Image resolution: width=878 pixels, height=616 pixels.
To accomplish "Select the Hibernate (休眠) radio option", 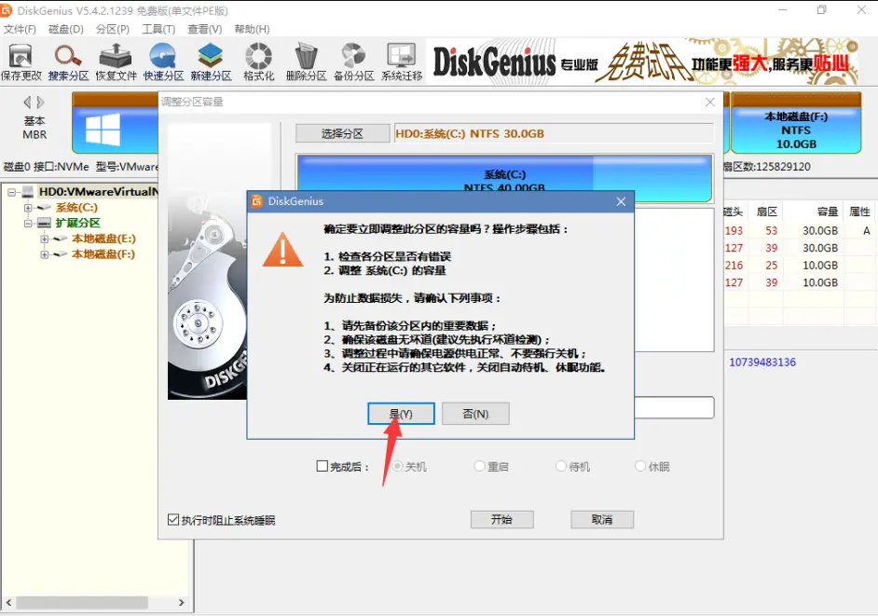I will click(x=640, y=466).
